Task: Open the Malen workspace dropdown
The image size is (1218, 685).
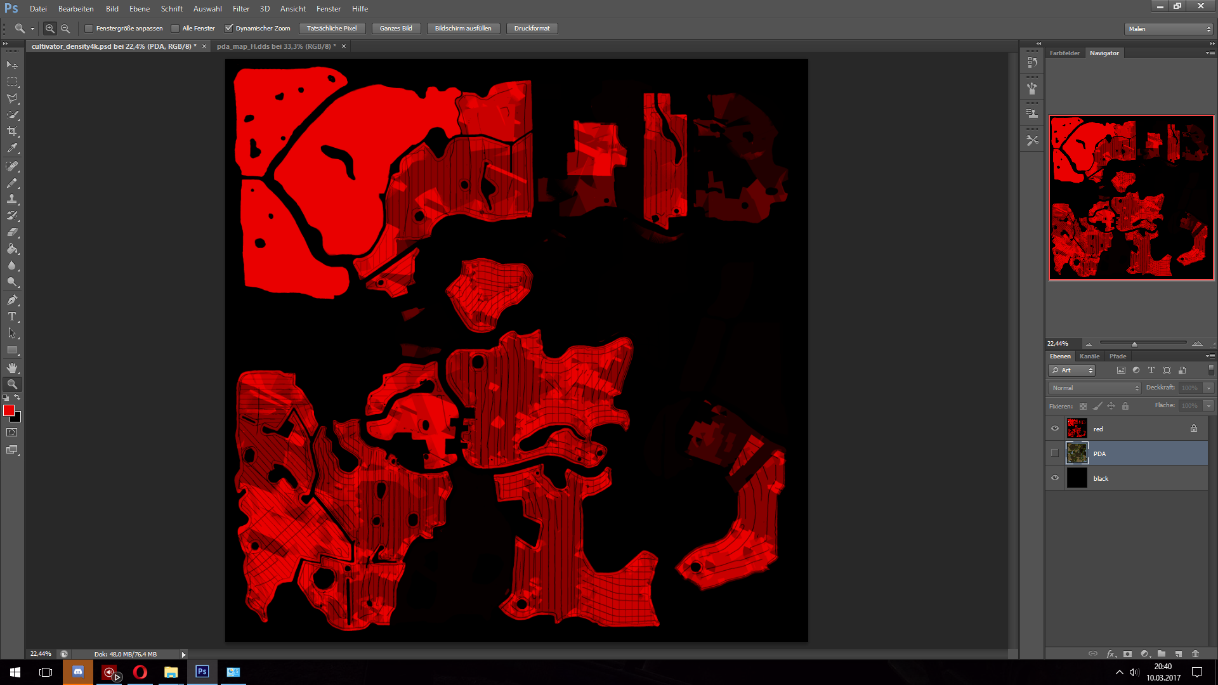Action: click(x=1169, y=29)
